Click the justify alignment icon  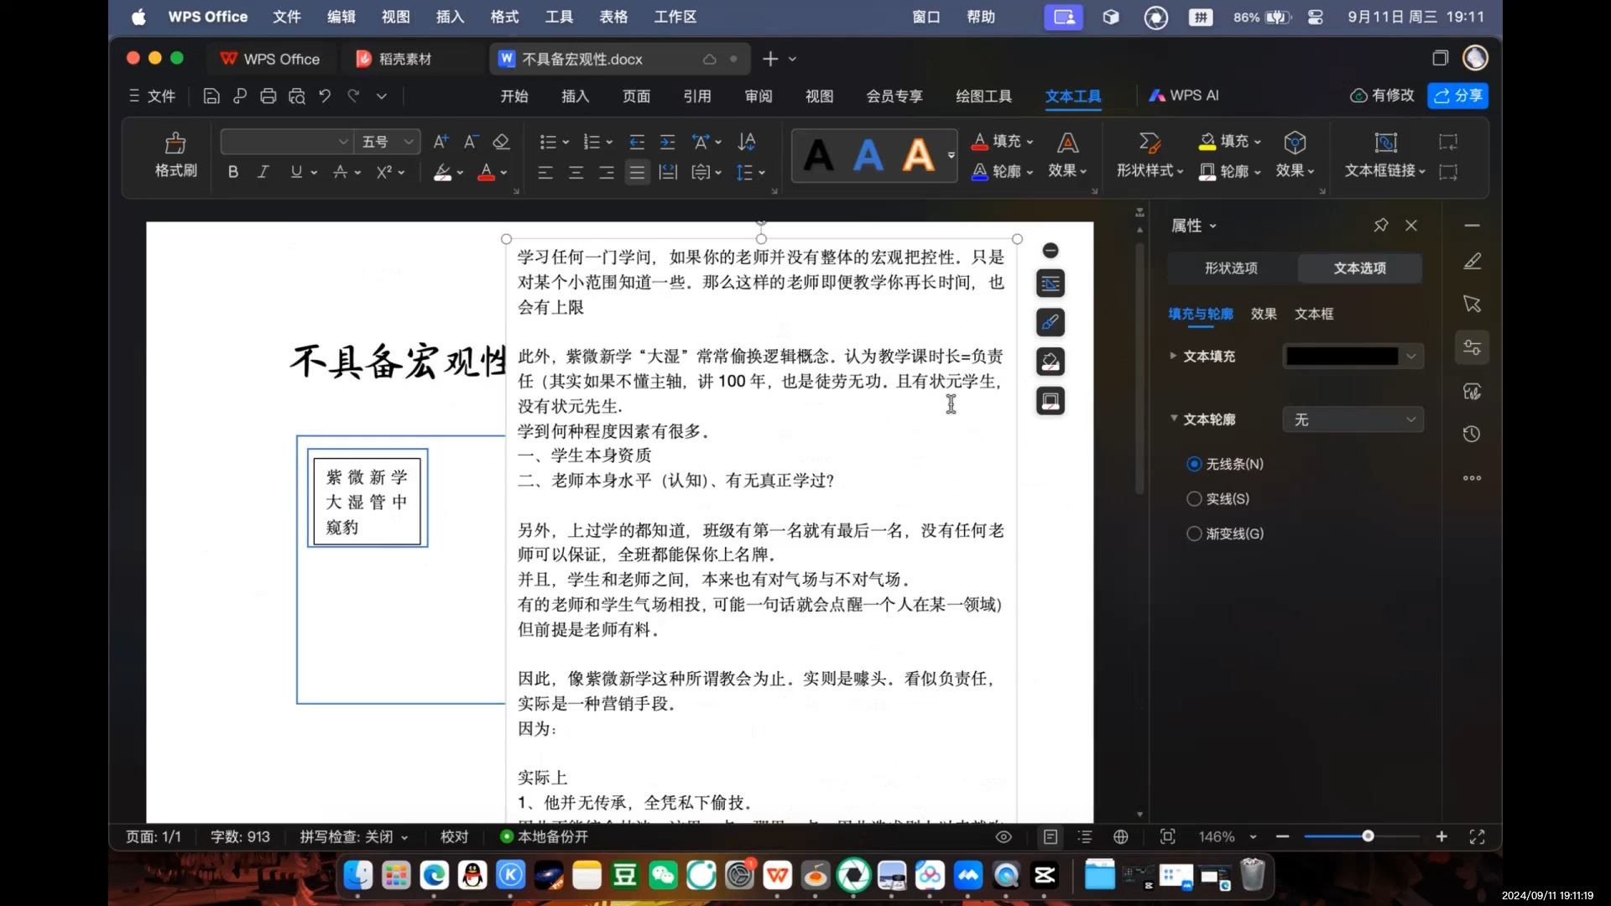[638, 172]
